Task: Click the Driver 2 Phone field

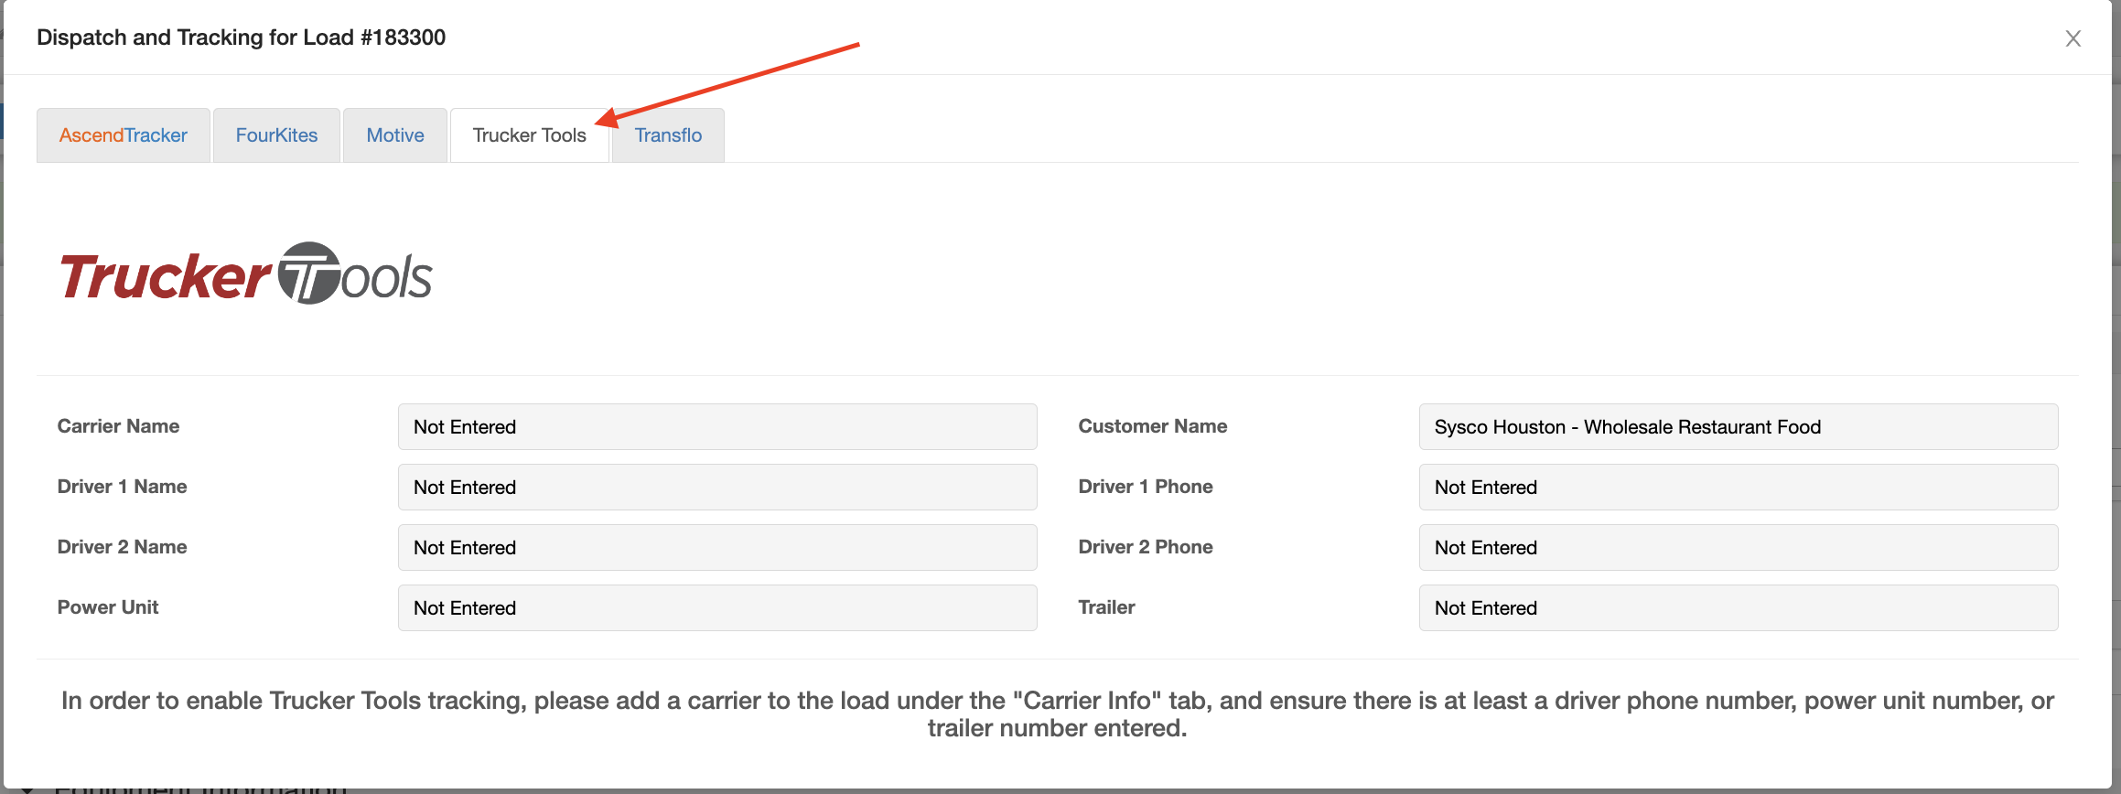Action: (x=1738, y=548)
